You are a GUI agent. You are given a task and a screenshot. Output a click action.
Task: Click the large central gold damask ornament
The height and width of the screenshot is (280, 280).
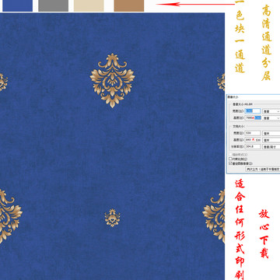click(x=112, y=80)
